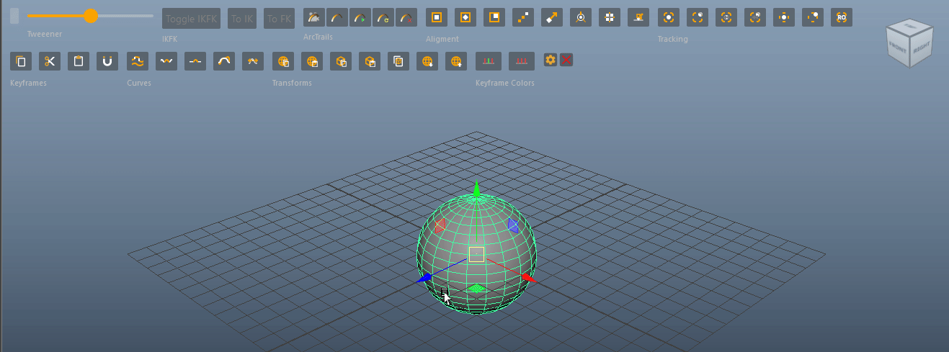Click the diagonal arrow icon in Alignment
The width and height of the screenshot is (949, 352).
[x=551, y=17]
